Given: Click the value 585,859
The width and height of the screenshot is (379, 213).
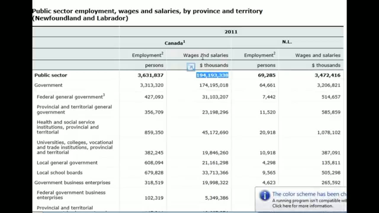Looking at the screenshot, I should pyautogui.click(x=331, y=112).
